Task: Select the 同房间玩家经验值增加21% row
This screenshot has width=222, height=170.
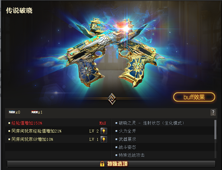Action: point(58,131)
